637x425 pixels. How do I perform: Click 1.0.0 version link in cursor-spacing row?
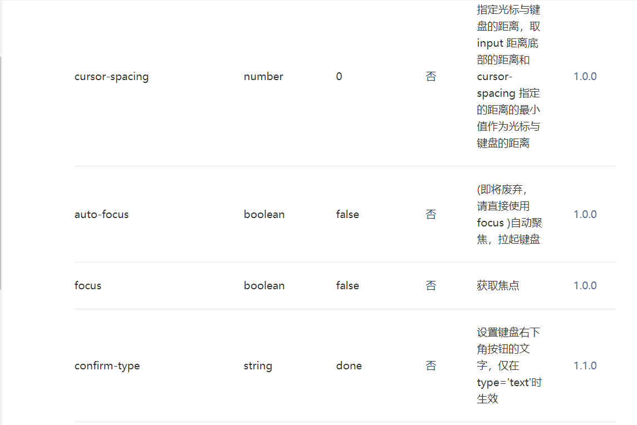pos(585,76)
